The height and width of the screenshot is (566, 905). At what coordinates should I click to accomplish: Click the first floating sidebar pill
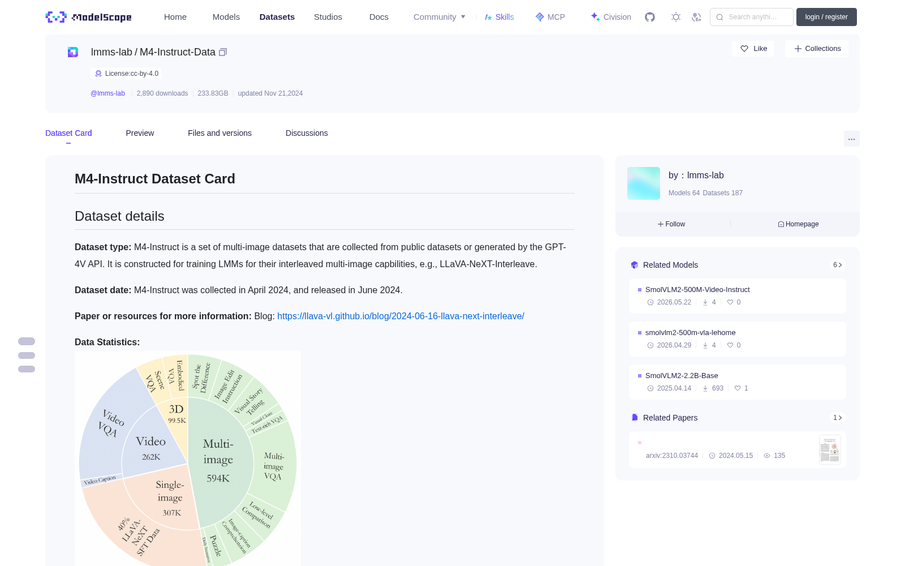point(27,341)
